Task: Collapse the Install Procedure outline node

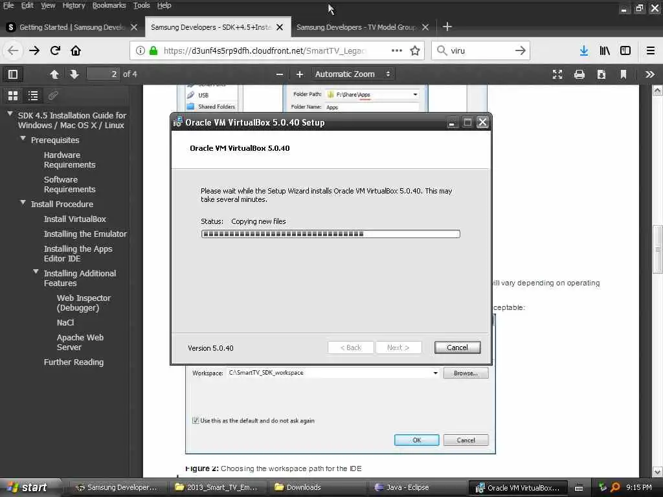Action: coord(23,203)
